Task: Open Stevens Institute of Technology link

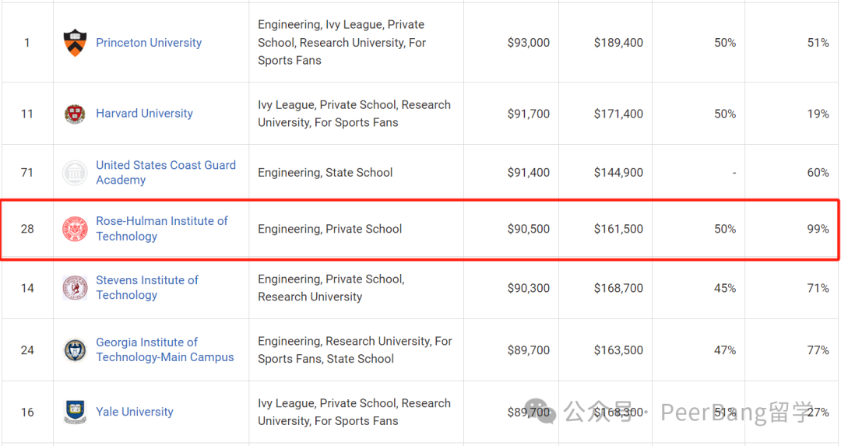Action: pyautogui.click(x=147, y=287)
